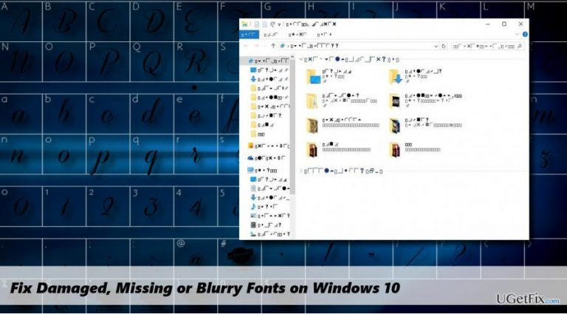Select Quick access star item in the sidebar
Viewport: 567px width, 314px height.
click(269, 61)
